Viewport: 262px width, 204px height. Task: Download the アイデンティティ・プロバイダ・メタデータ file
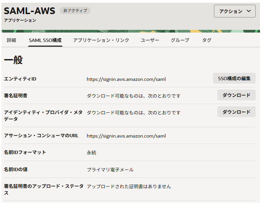click(236, 112)
